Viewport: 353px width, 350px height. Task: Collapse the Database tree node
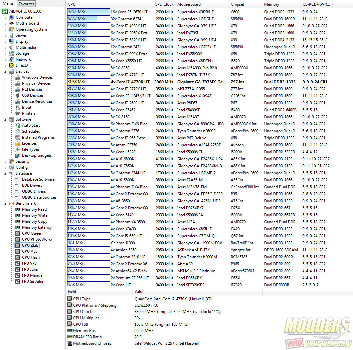pyautogui.click(x=5, y=173)
